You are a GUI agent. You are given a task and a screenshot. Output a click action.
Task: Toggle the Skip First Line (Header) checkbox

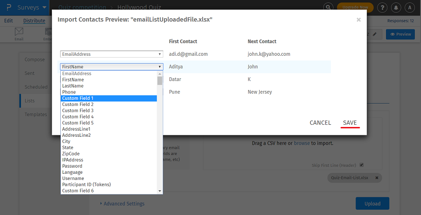[x=361, y=165]
